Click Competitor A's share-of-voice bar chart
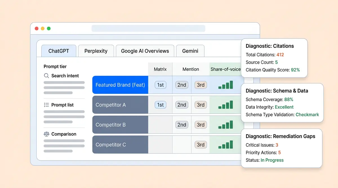338x188 pixels. coord(225,105)
